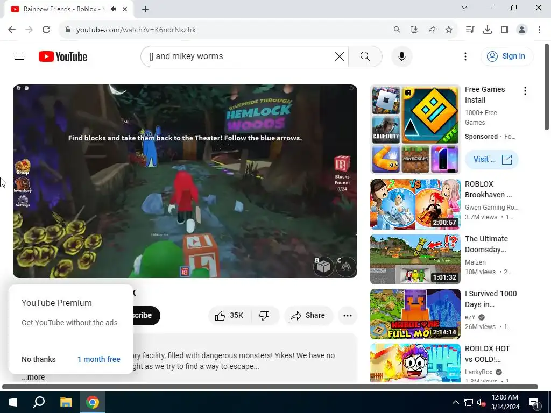Open ROBLOX HOT vs COLD thumbnail
The image size is (551, 413).
pyautogui.click(x=415, y=363)
